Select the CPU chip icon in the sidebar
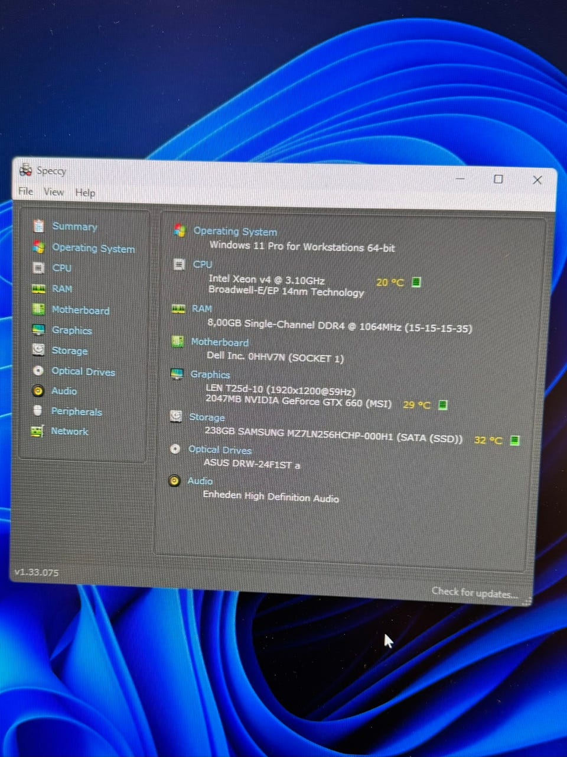Viewport: 567px width, 757px height. pos(38,268)
